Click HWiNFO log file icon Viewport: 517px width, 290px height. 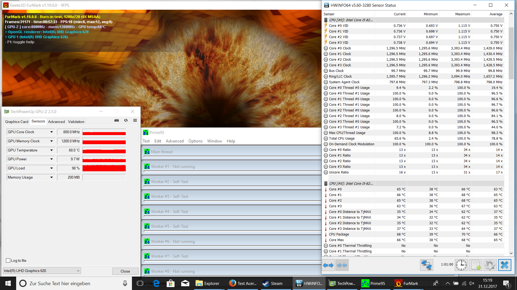click(476, 265)
